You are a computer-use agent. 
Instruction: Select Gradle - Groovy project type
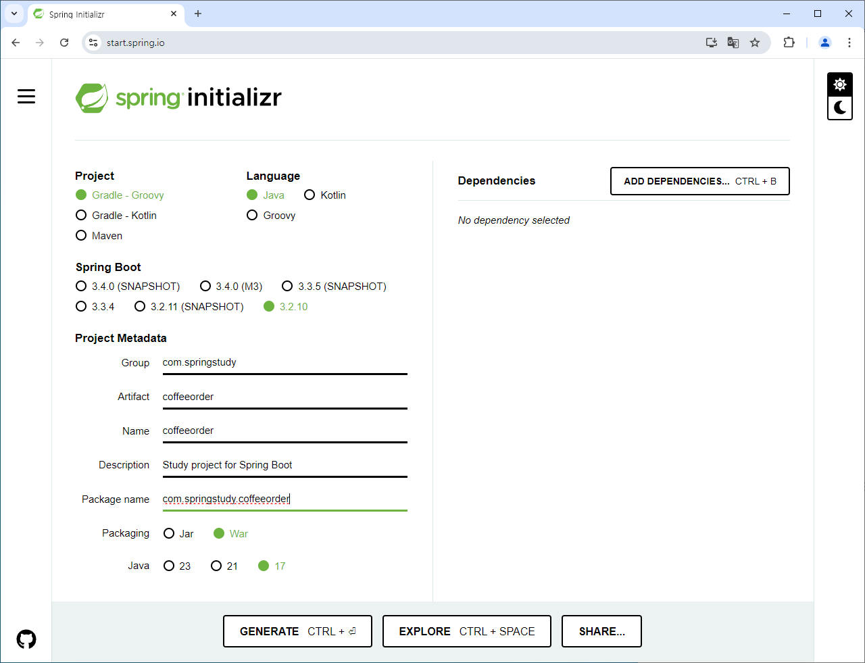pos(120,195)
